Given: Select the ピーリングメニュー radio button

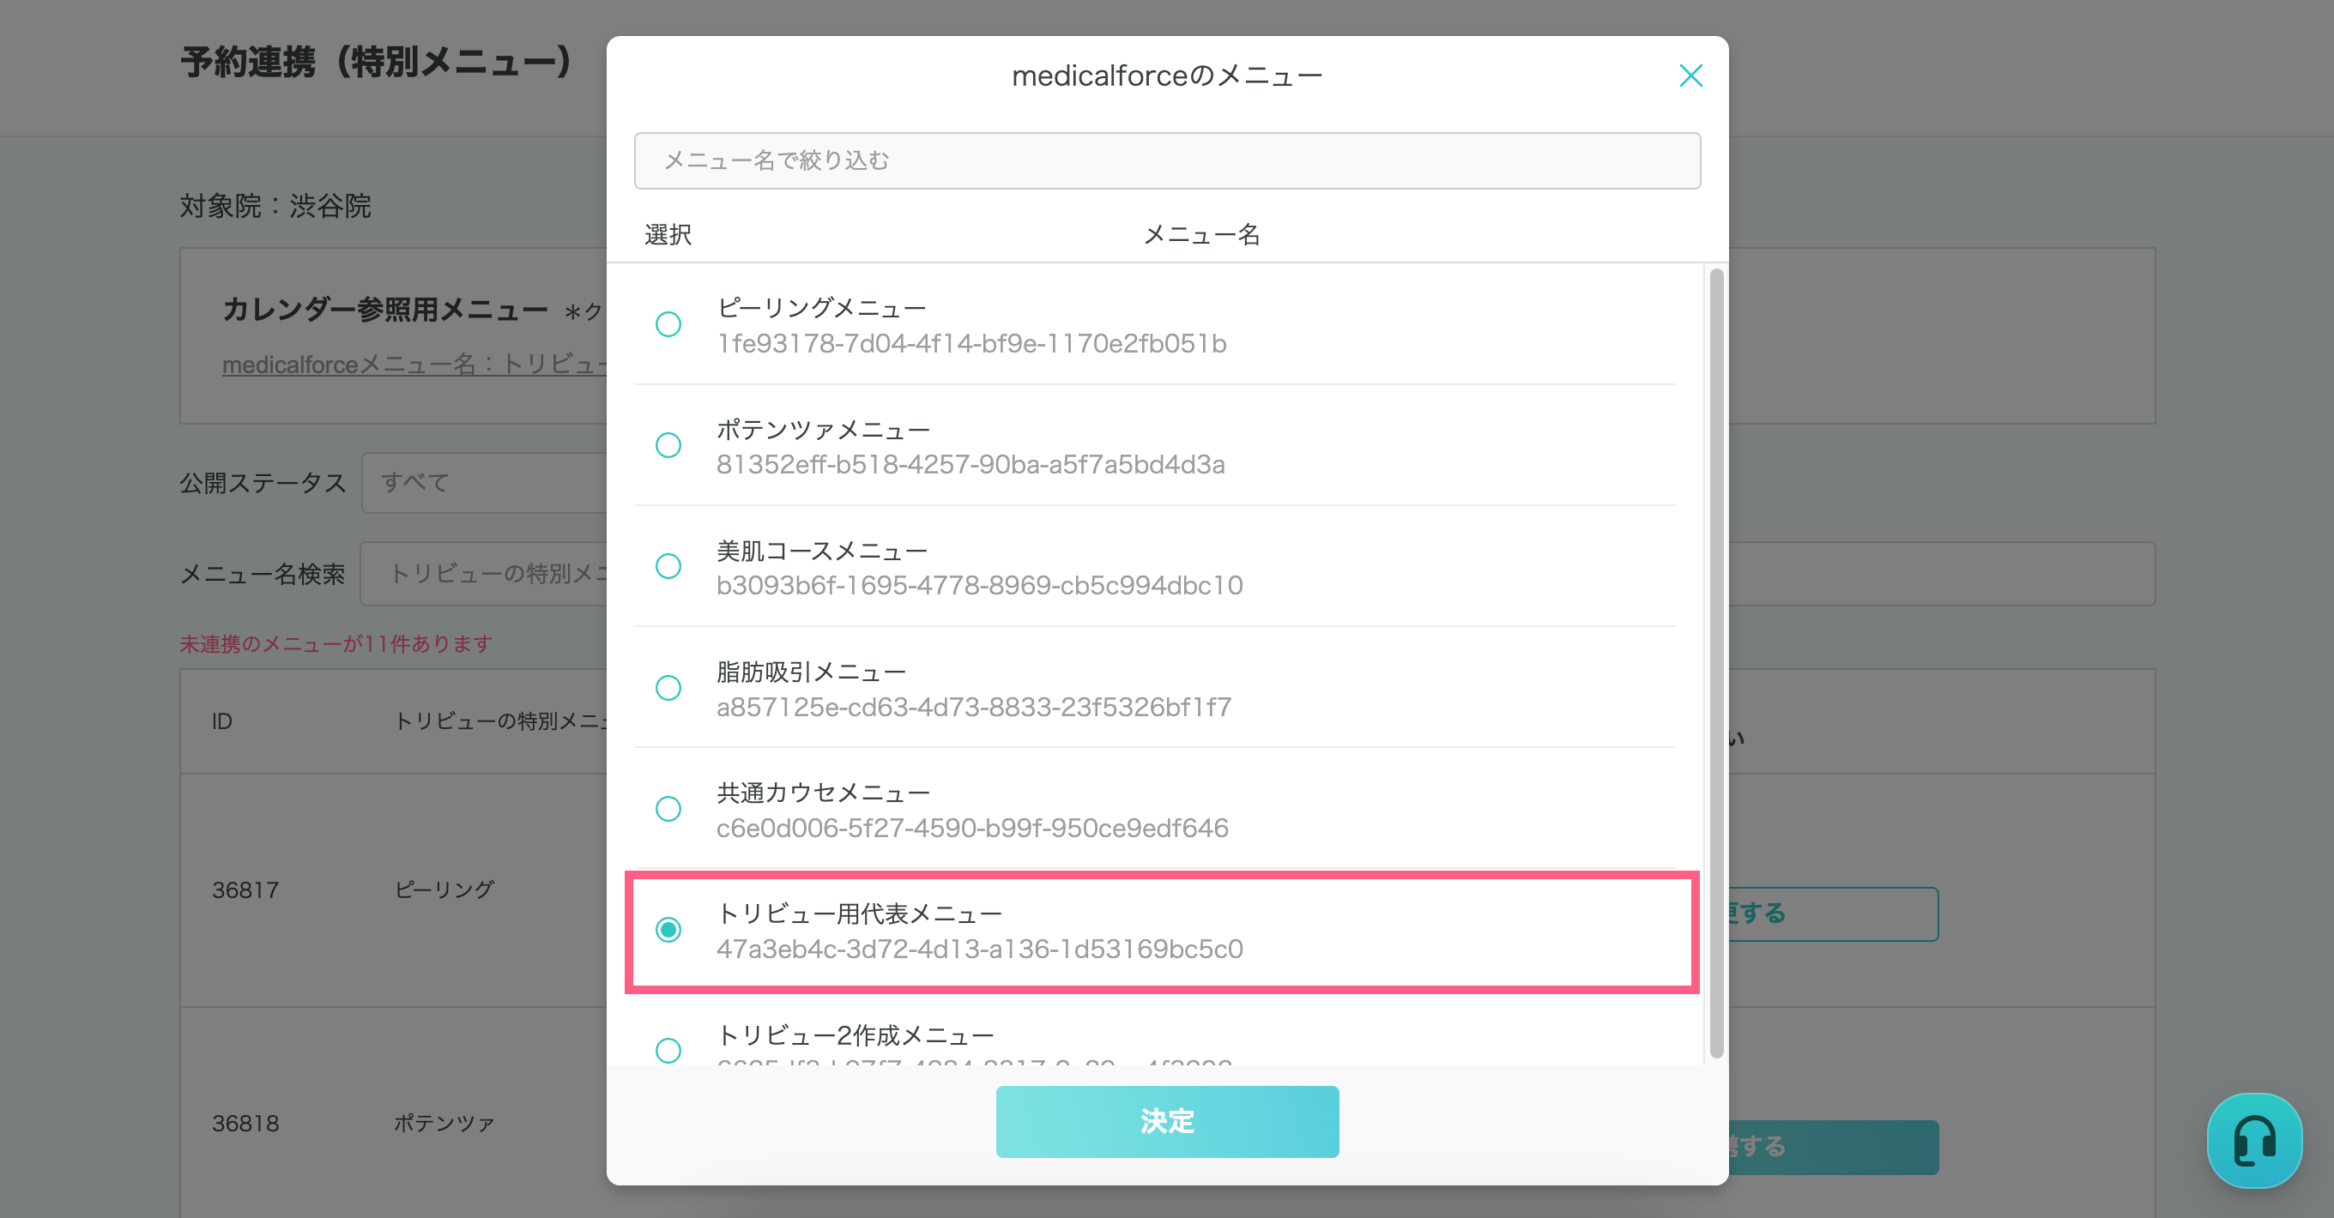Looking at the screenshot, I should pyautogui.click(x=668, y=324).
